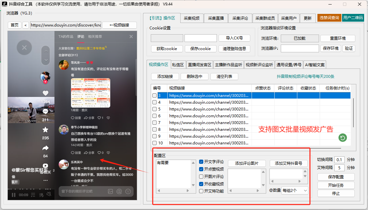Click the star favorite icon showing 235

point(45,130)
